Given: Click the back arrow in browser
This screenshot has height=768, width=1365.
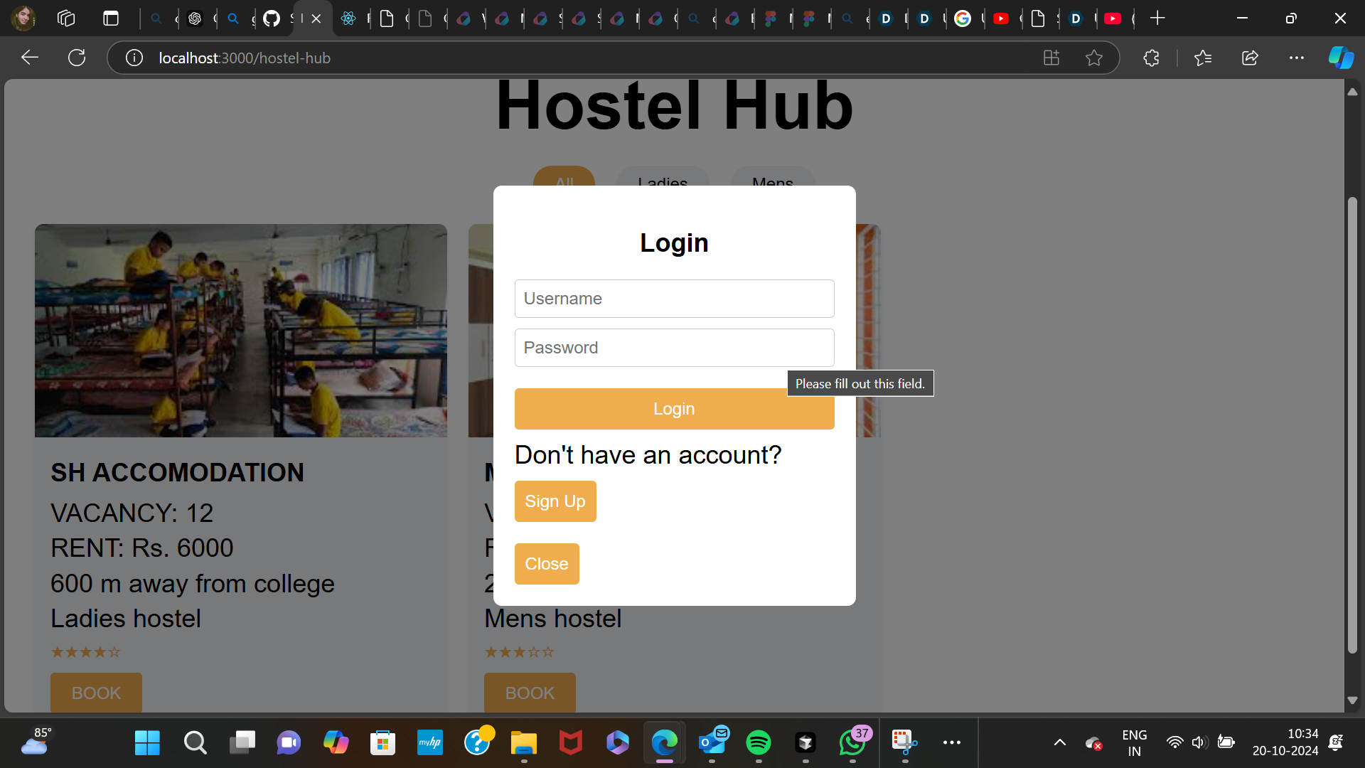Looking at the screenshot, I should click(30, 58).
